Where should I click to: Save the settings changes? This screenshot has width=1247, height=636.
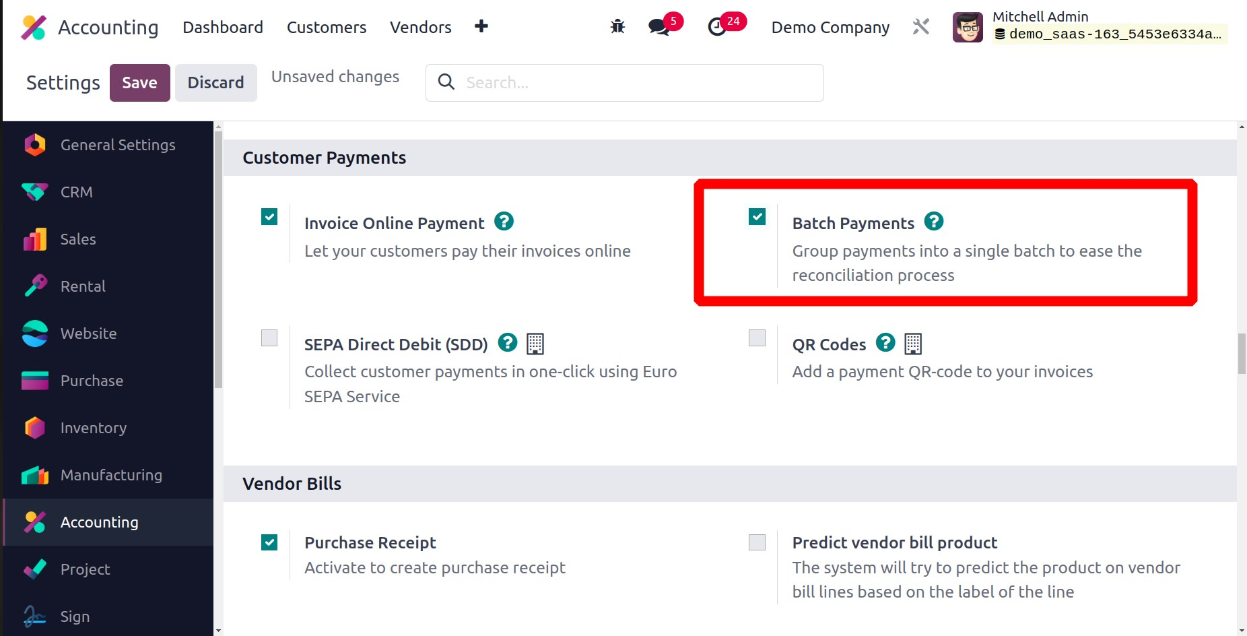pyautogui.click(x=139, y=83)
